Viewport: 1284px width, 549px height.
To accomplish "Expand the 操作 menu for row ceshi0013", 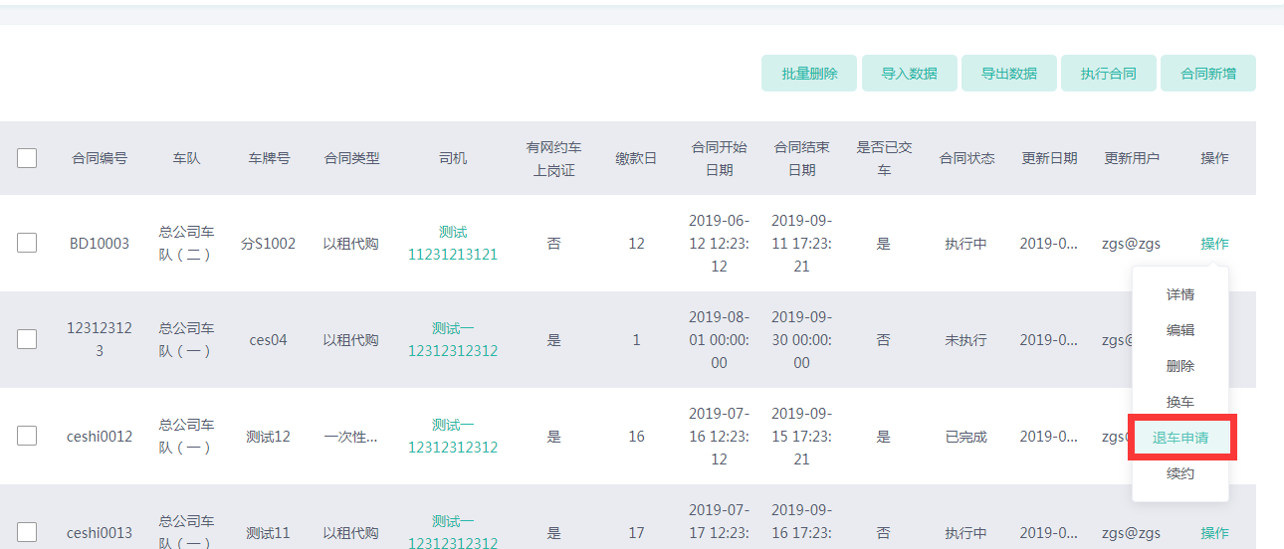I will click(1214, 533).
